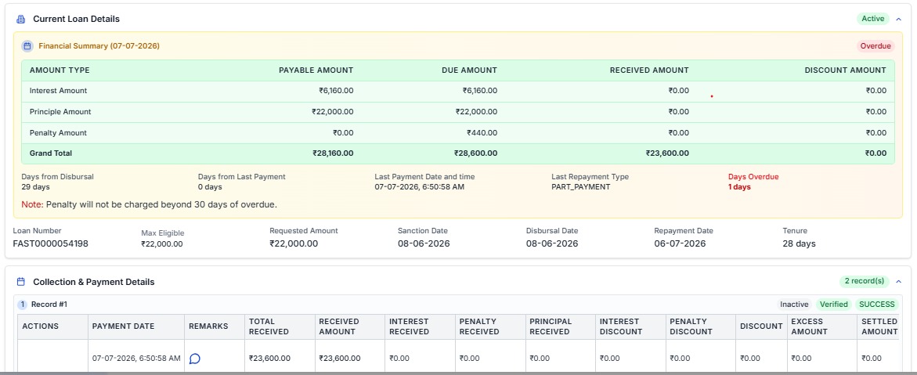This screenshot has height=375, width=917.
Task: Click the horizontal scrollbar at bottom
Action: tap(459, 373)
